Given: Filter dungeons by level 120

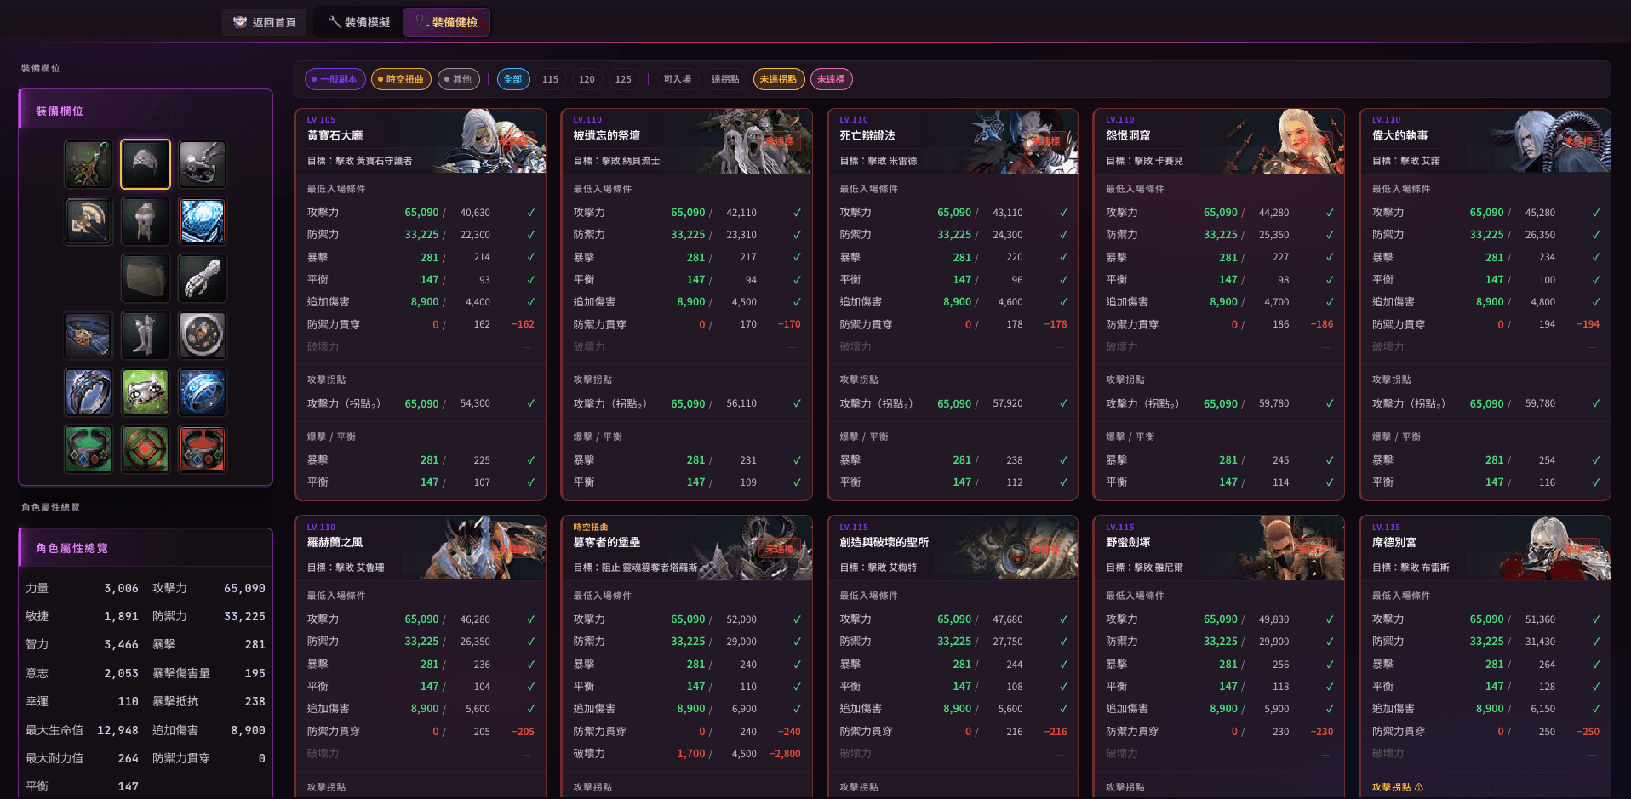Looking at the screenshot, I should (587, 79).
